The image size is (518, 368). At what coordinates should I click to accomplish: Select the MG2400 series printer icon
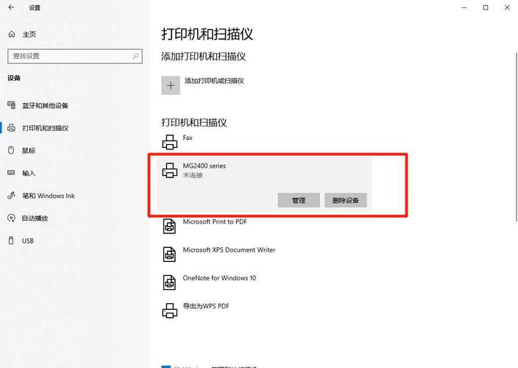click(x=169, y=171)
